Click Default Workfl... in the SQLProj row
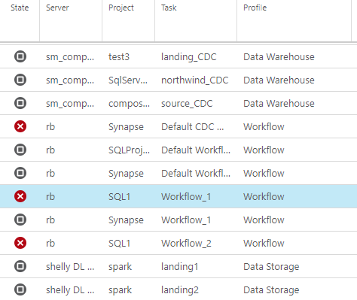 coord(196,150)
